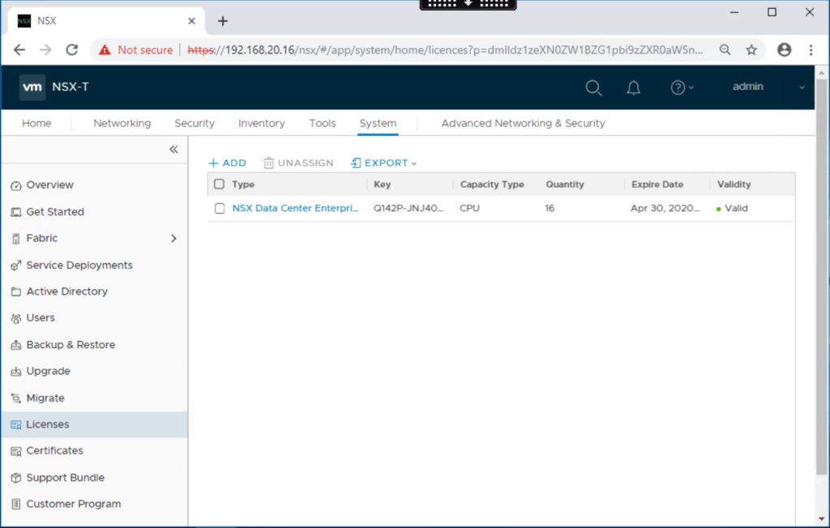Click the Get Started laptop icon

(16, 212)
